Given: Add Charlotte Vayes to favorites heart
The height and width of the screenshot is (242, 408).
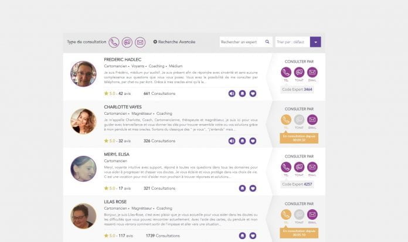Looking at the screenshot, I should point(253,141).
